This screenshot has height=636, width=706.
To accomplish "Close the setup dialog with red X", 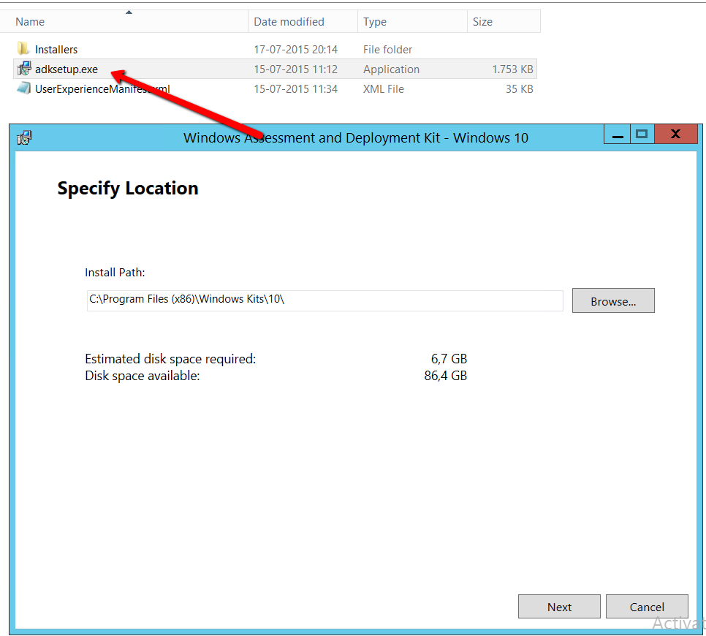I will pyautogui.click(x=675, y=135).
